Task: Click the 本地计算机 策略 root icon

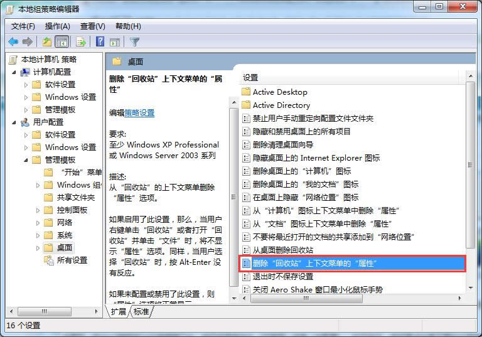Action: point(13,60)
